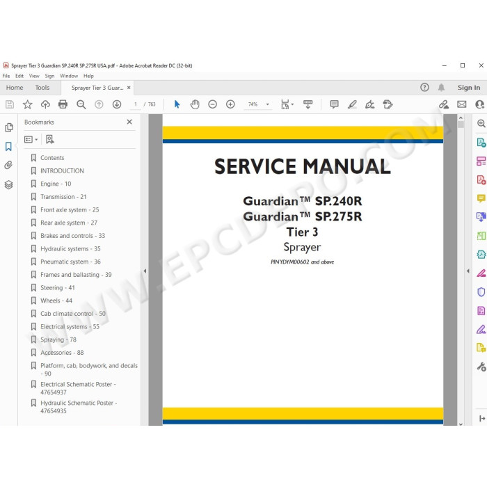Screen dimensions: 487x487
Task: Click the Sign In button
Action: 469,88
